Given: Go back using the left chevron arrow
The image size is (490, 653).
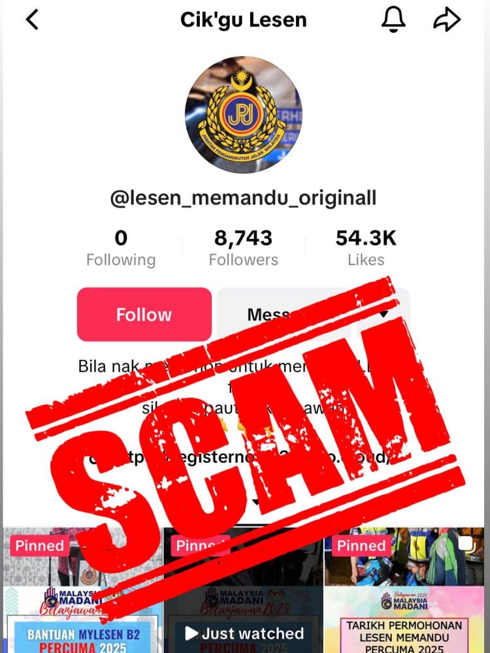Looking at the screenshot, I should (x=32, y=20).
